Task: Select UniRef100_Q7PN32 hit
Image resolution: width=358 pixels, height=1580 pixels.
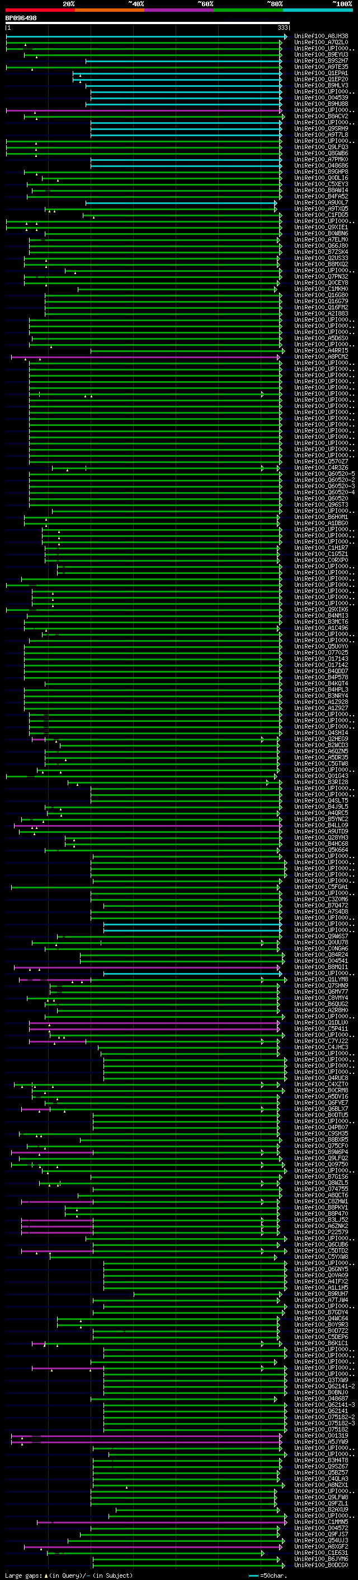Action: pos(321,277)
